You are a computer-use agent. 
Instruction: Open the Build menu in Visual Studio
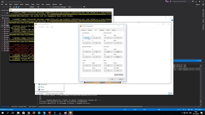click(x=22, y=4)
